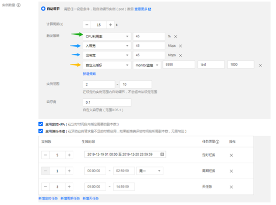
Task: Open the calendar icon in the date range field
Action: point(162,154)
